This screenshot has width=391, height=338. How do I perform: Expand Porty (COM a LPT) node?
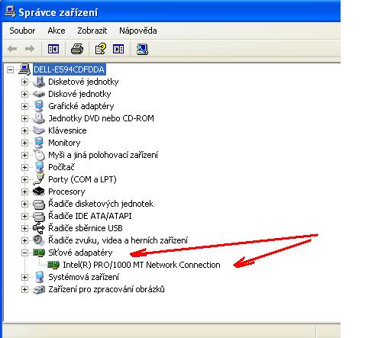click(x=24, y=179)
